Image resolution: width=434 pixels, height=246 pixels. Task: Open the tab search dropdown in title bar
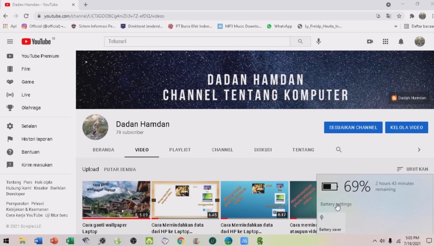(x=388, y=4)
